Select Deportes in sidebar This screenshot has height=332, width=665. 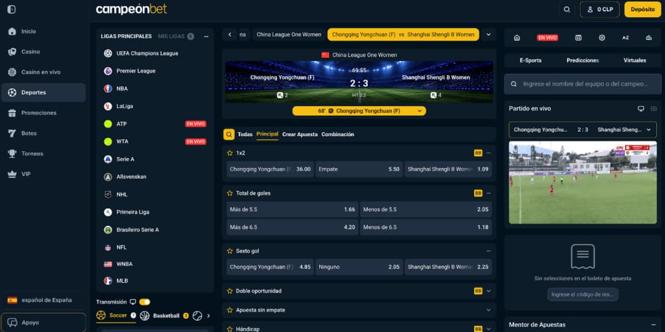click(43, 92)
